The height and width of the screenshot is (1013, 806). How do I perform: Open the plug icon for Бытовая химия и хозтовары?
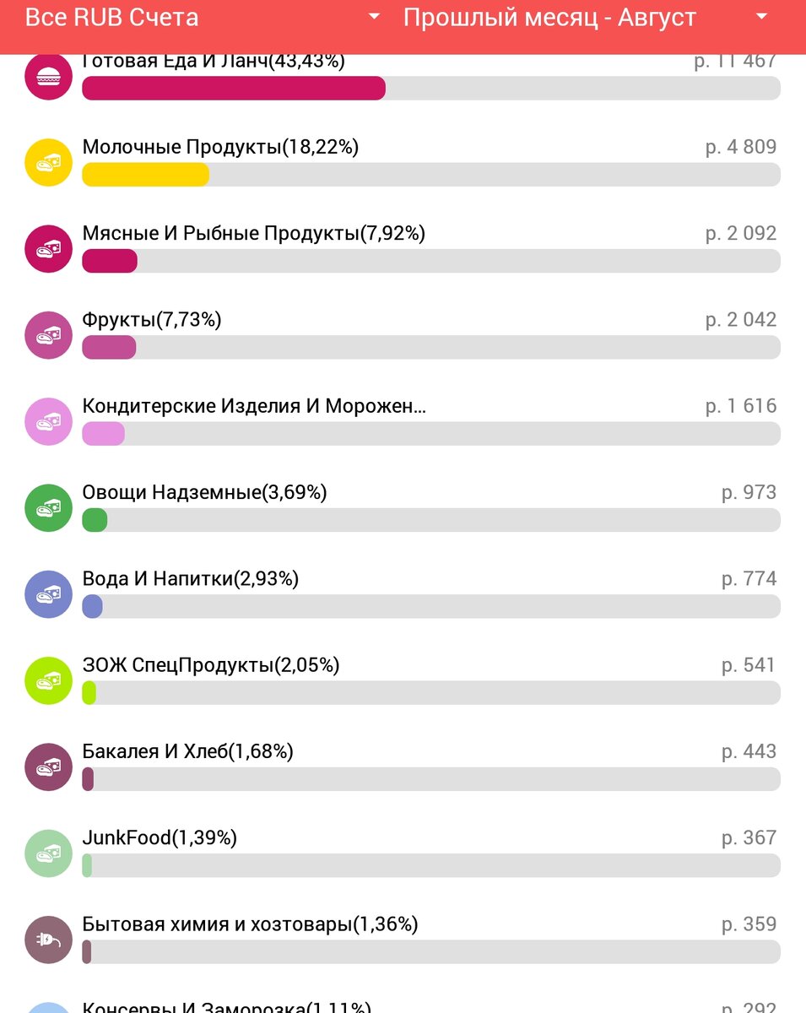click(49, 940)
